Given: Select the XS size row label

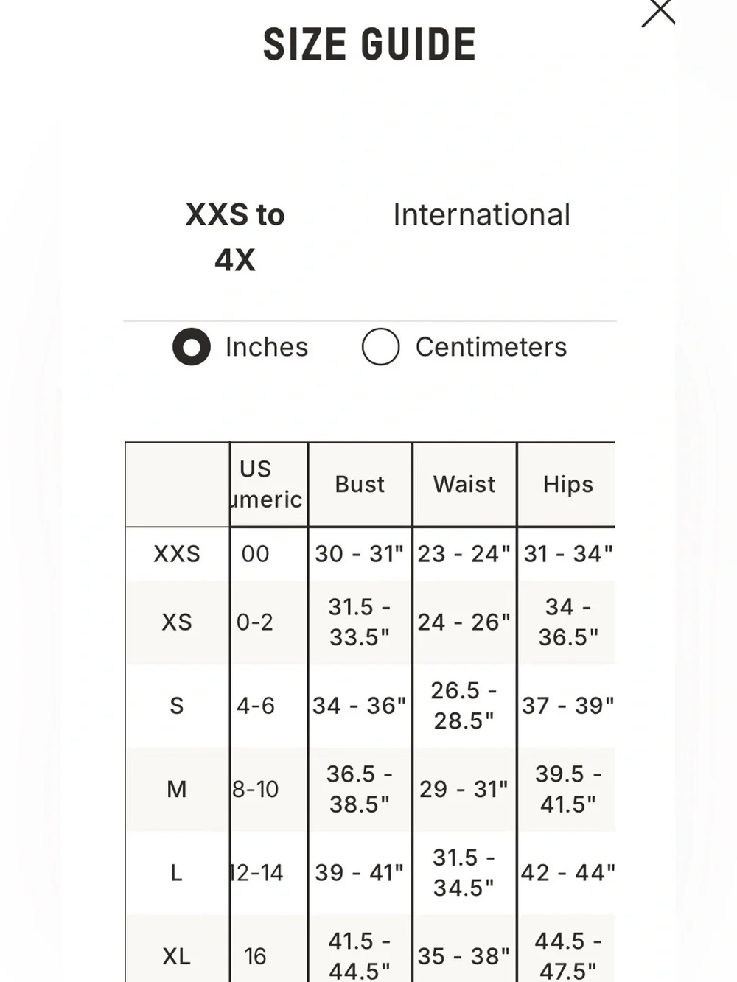Looking at the screenshot, I should coord(177,622).
